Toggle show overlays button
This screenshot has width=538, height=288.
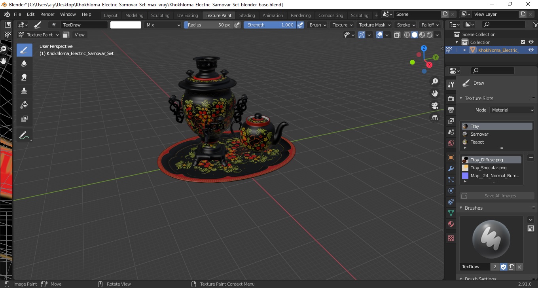click(x=379, y=35)
